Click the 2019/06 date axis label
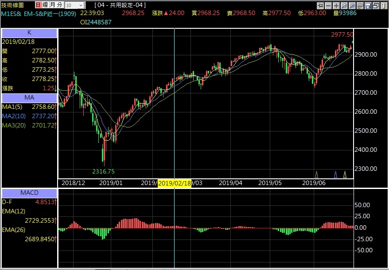The width and height of the screenshot is (389, 270). pos(314,183)
